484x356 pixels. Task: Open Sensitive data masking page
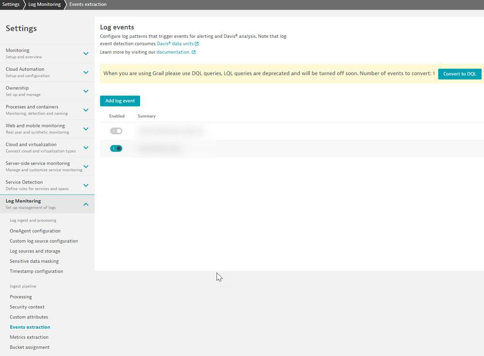(x=34, y=261)
